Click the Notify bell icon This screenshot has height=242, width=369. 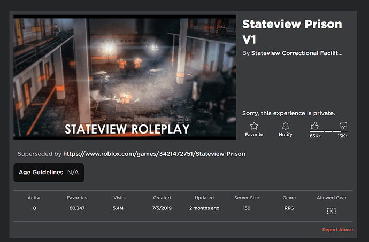[x=286, y=126]
